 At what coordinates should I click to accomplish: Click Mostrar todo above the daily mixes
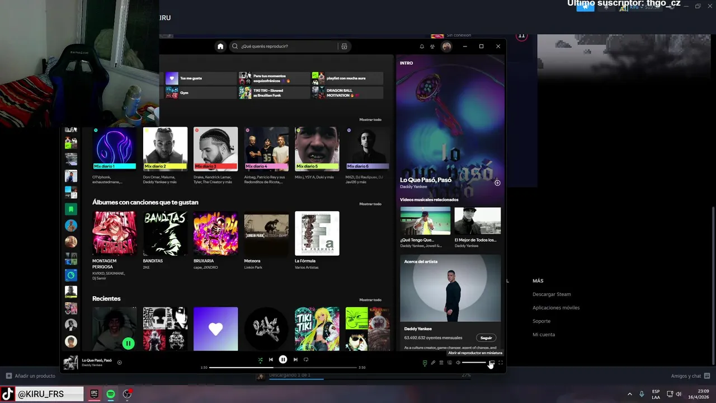pyautogui.click(x=370, y=119)
